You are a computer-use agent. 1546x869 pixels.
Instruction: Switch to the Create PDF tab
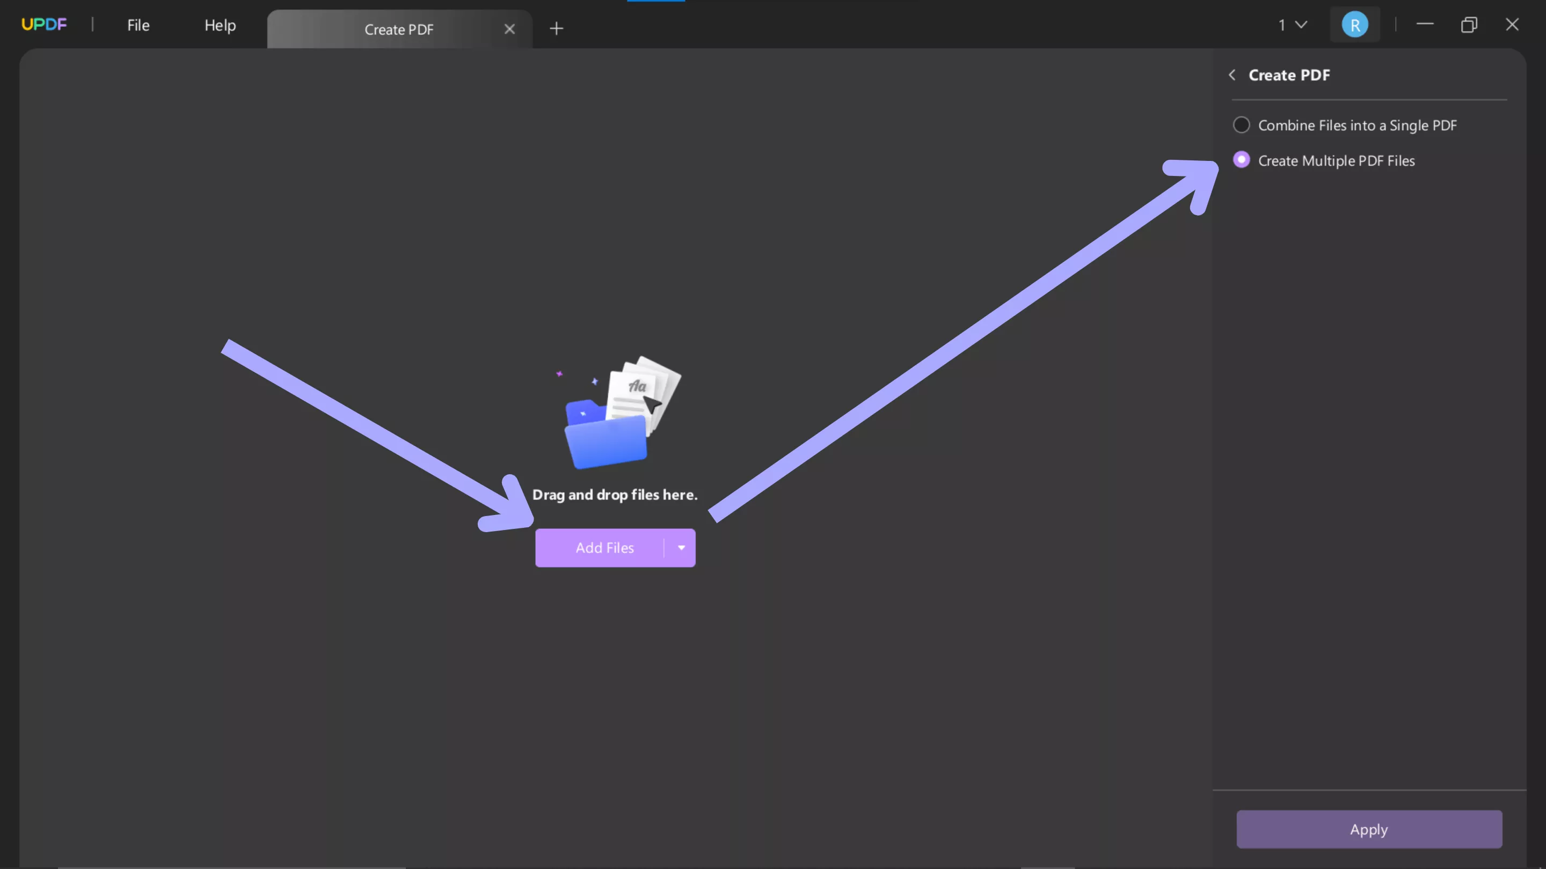coord(398,30)
